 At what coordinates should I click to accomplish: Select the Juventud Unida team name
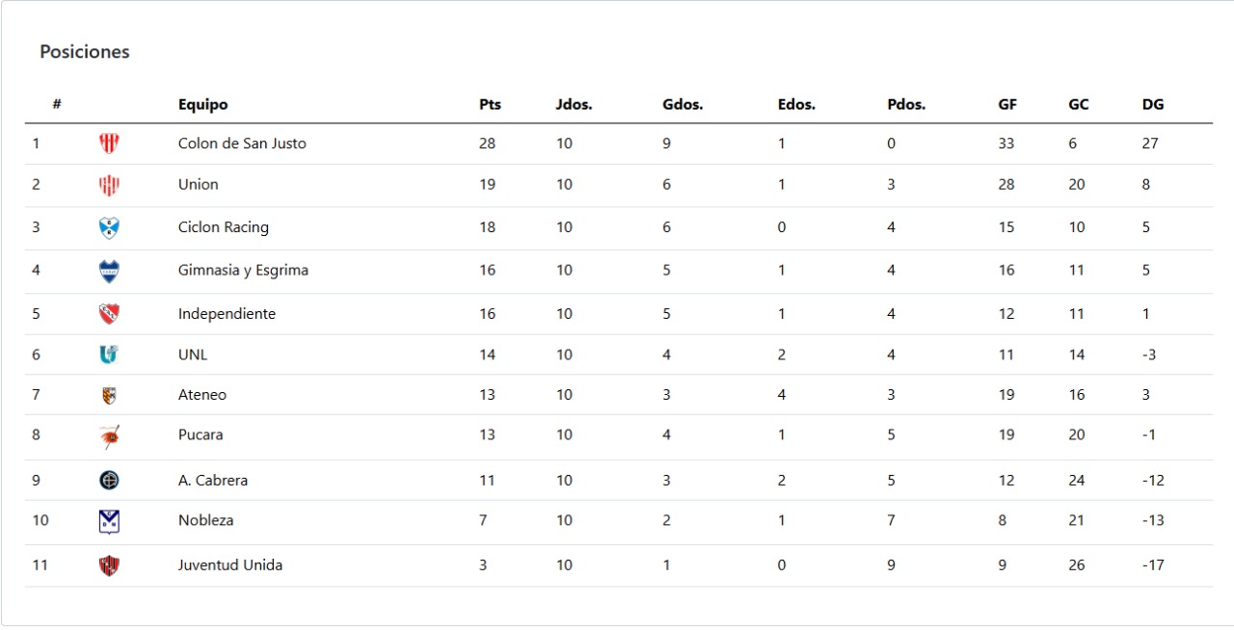pos(230,565)
